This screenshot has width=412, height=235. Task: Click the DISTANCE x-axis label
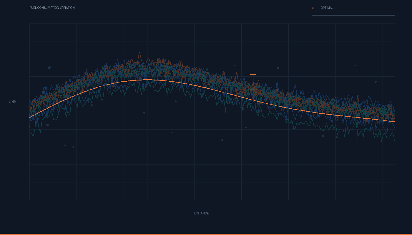[x=201, y=214]
